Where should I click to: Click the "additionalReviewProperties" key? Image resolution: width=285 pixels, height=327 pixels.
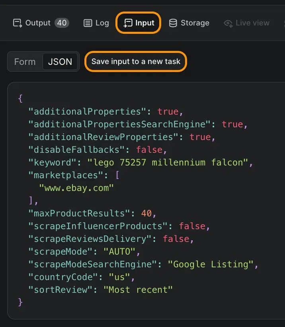coord(103,137)
